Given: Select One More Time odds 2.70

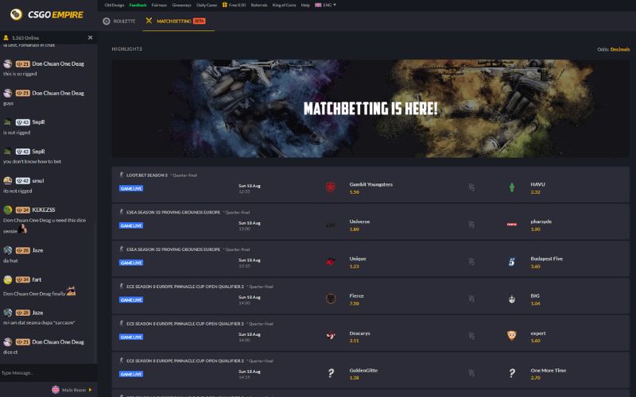Looking at the screenshot, I should coord(535,378).
